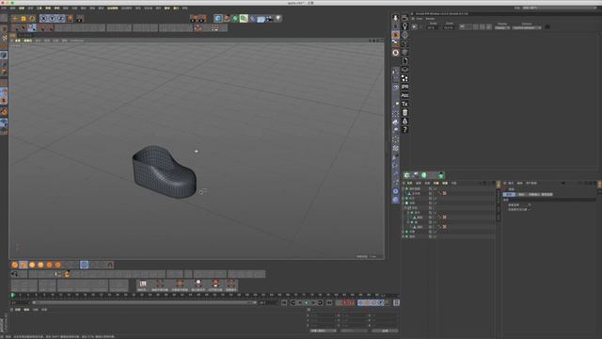Click the Zoom field in IPR window
The image size is (602, 339).
pyautogui.click(x=450, y=27)
